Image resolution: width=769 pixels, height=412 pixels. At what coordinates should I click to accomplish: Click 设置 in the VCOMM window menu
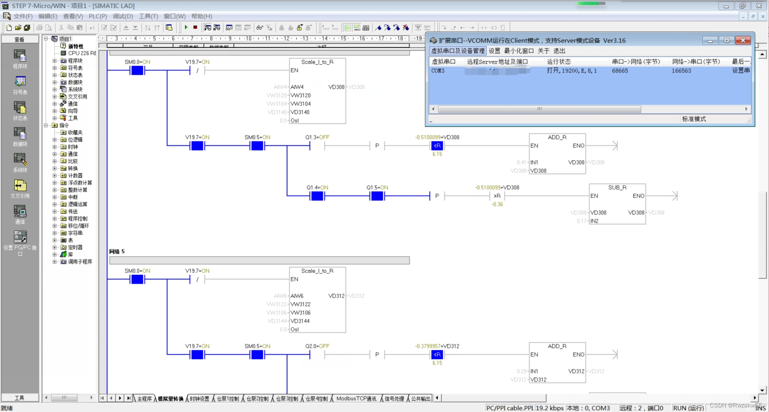coord(494,51)
